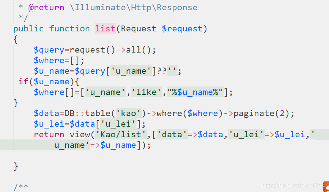Click \Illuminate\Http\Response type text
The width and height of the screenshot is (329, 192).
point(134,8)
